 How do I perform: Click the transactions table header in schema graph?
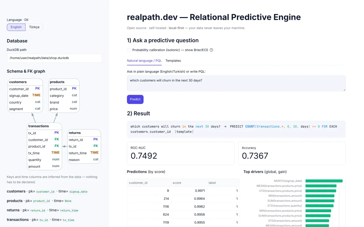44,126
